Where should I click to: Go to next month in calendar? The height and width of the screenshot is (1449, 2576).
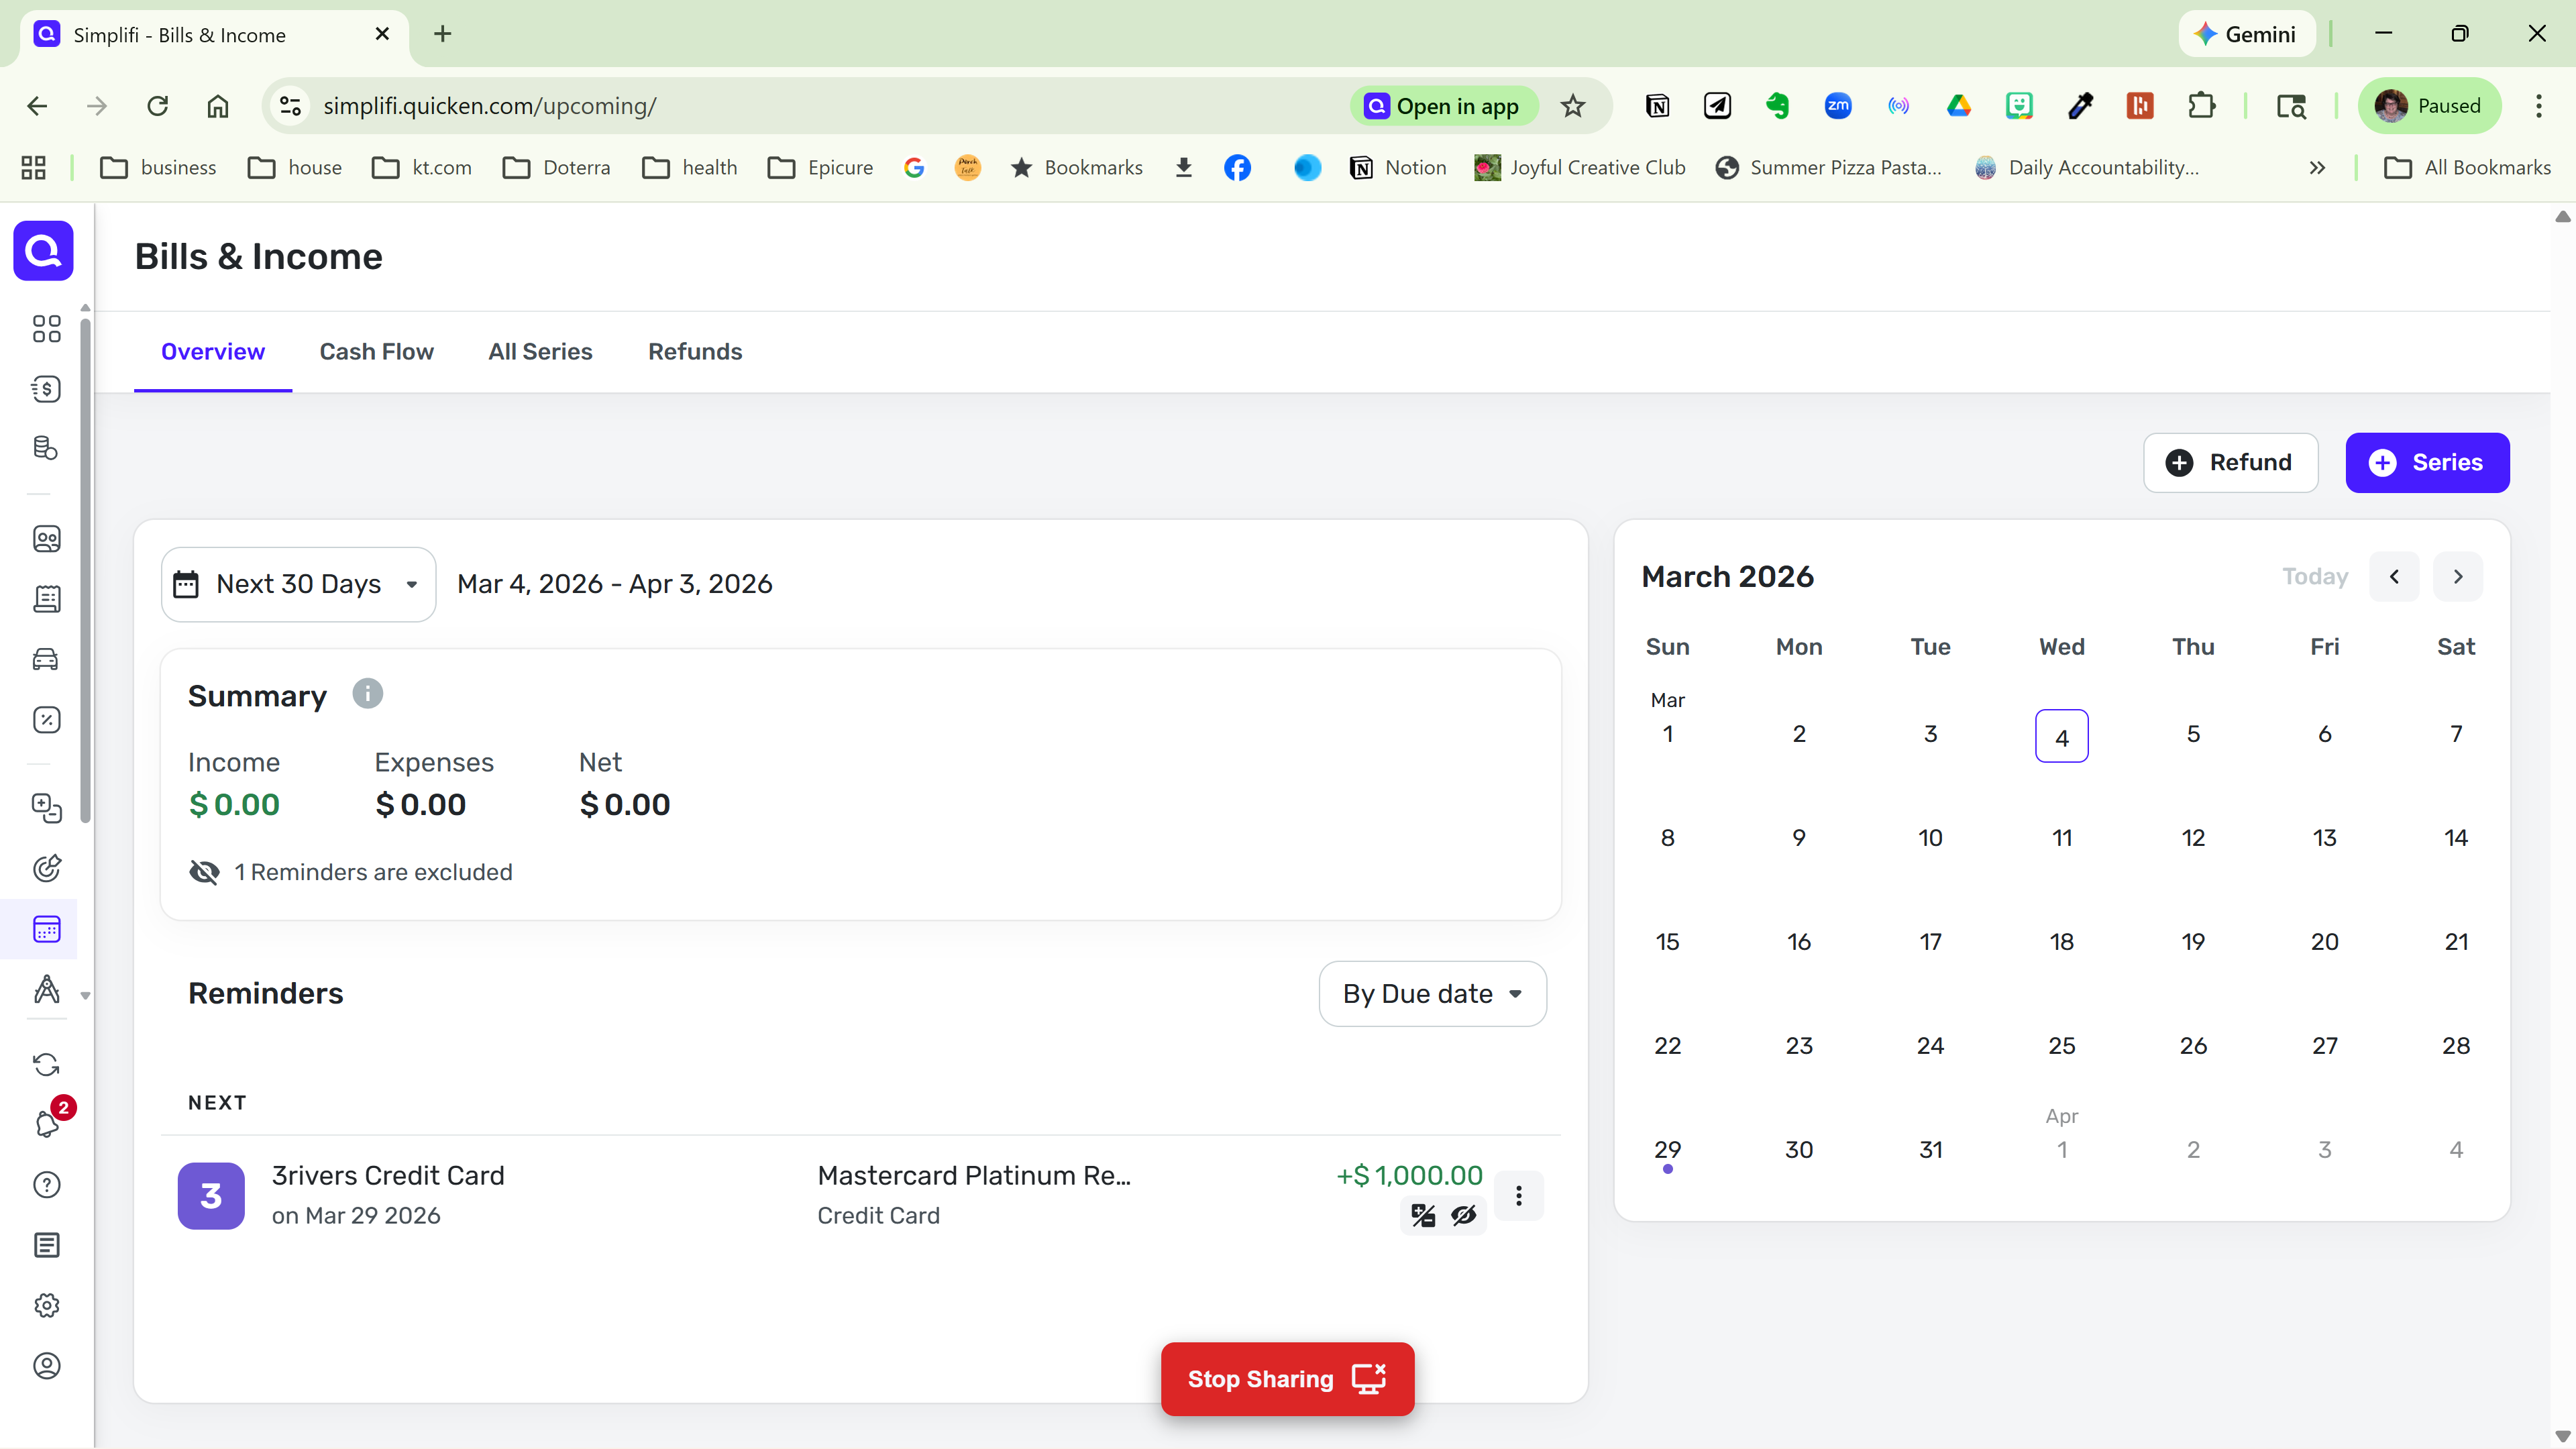pos(2458,577)
